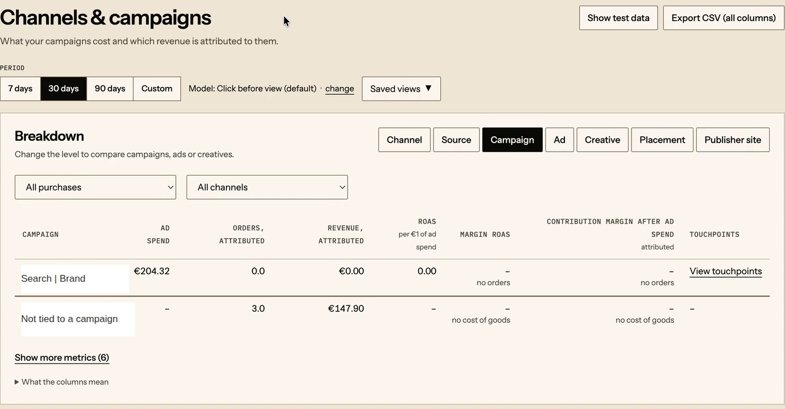Click the Breakdown section heading
This screenshot has width=785, height=409.
point(49,136)
